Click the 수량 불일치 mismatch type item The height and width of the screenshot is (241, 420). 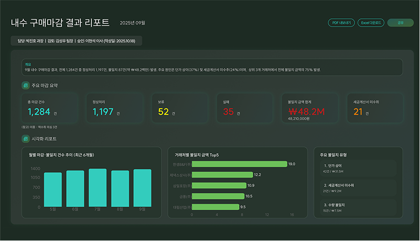pyautogui.click(x=358, y=207)
